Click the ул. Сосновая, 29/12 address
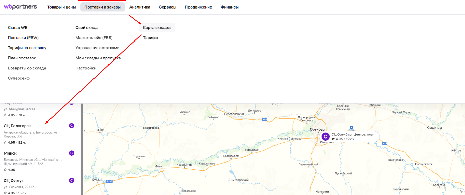 coord(19,187)
